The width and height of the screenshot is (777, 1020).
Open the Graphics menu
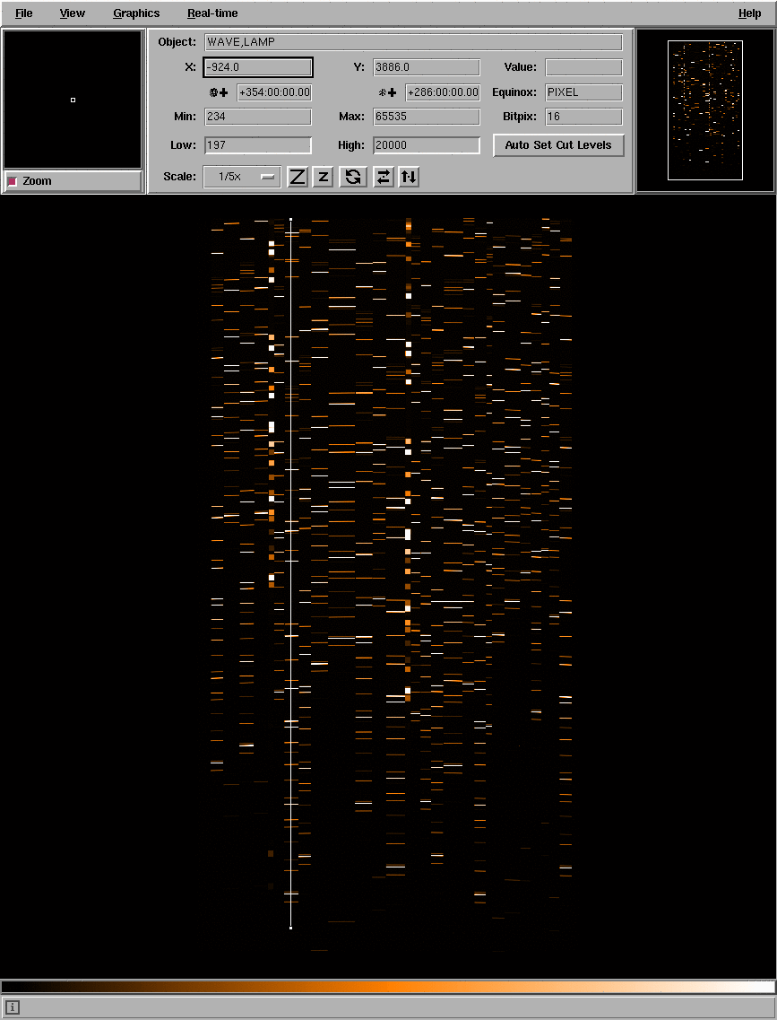point(136,13)
